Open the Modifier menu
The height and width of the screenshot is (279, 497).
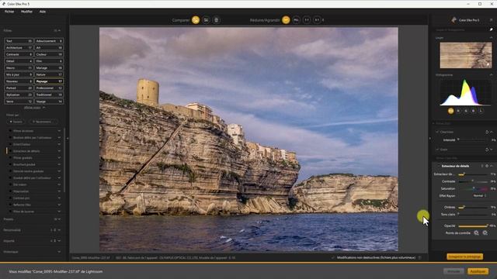click(26, 12)
